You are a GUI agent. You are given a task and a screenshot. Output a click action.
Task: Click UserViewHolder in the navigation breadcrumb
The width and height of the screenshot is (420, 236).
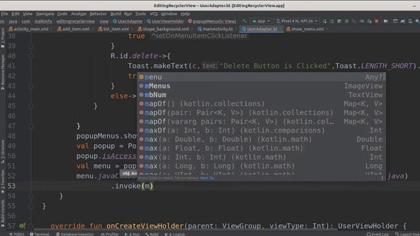click(x=165, y=21)
